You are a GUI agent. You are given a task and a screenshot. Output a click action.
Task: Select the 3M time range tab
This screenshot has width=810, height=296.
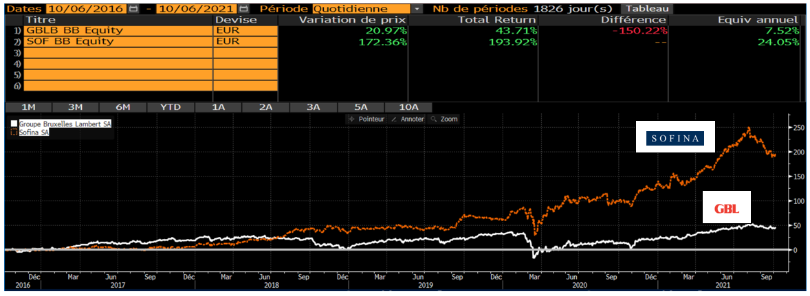tap(76, 106)
